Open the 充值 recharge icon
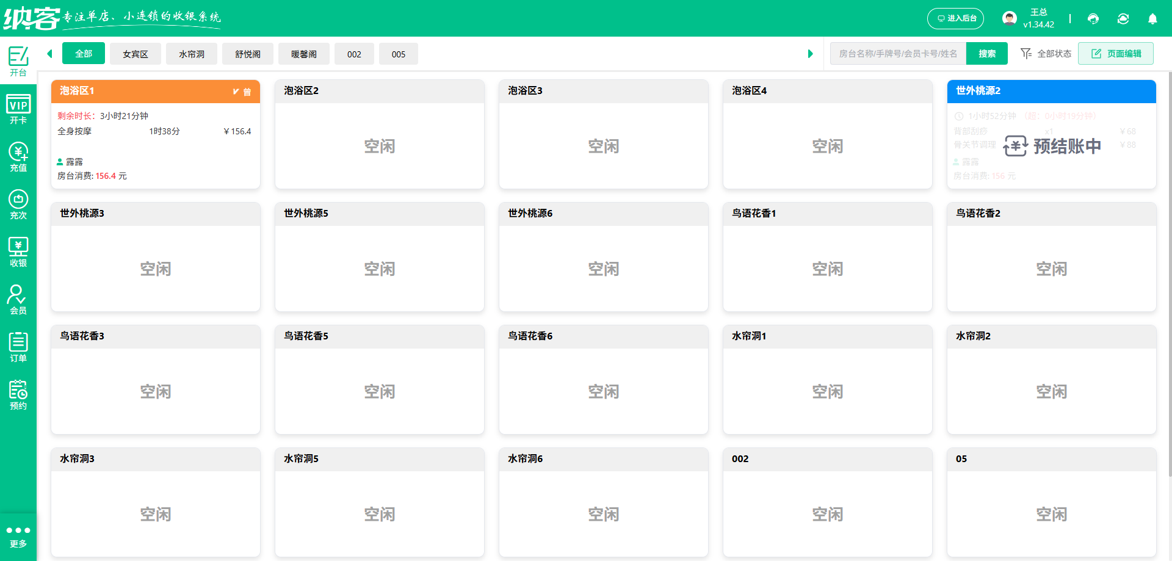Screen dimensions: 1172x561 [18, 157]
